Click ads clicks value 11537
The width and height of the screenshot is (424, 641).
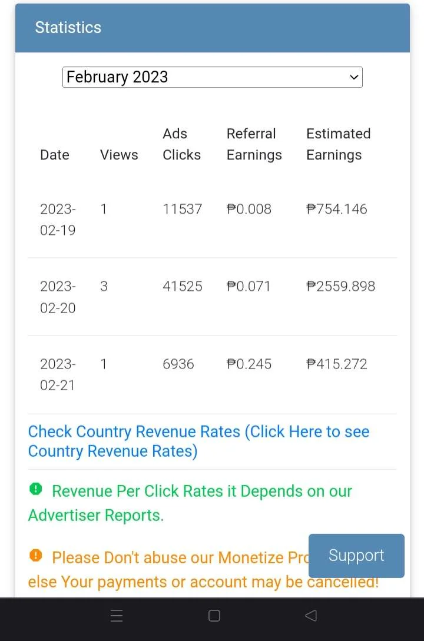coord(183,209)
